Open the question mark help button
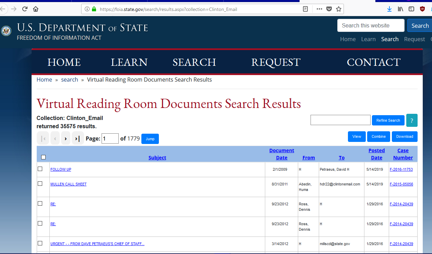The width and height of the screenshot is (432, 254). click(412, 120)
